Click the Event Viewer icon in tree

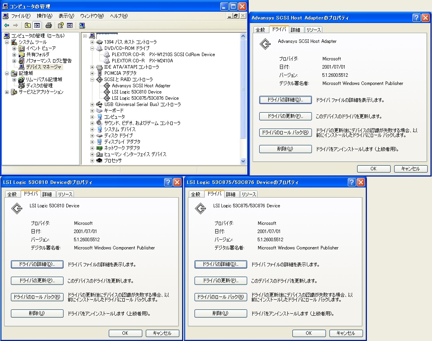[x=21, y=48]
